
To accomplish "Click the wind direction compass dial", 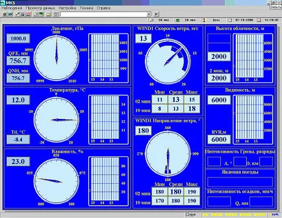I will click(168, 154).
